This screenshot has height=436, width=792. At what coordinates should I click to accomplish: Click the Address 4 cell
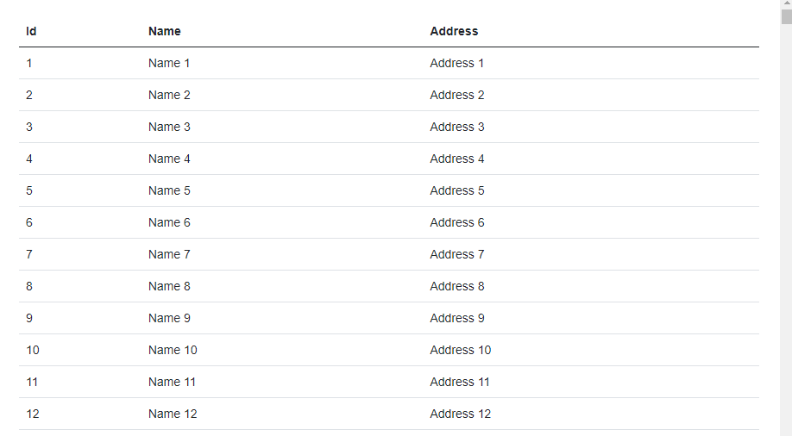tap(456, 159)
